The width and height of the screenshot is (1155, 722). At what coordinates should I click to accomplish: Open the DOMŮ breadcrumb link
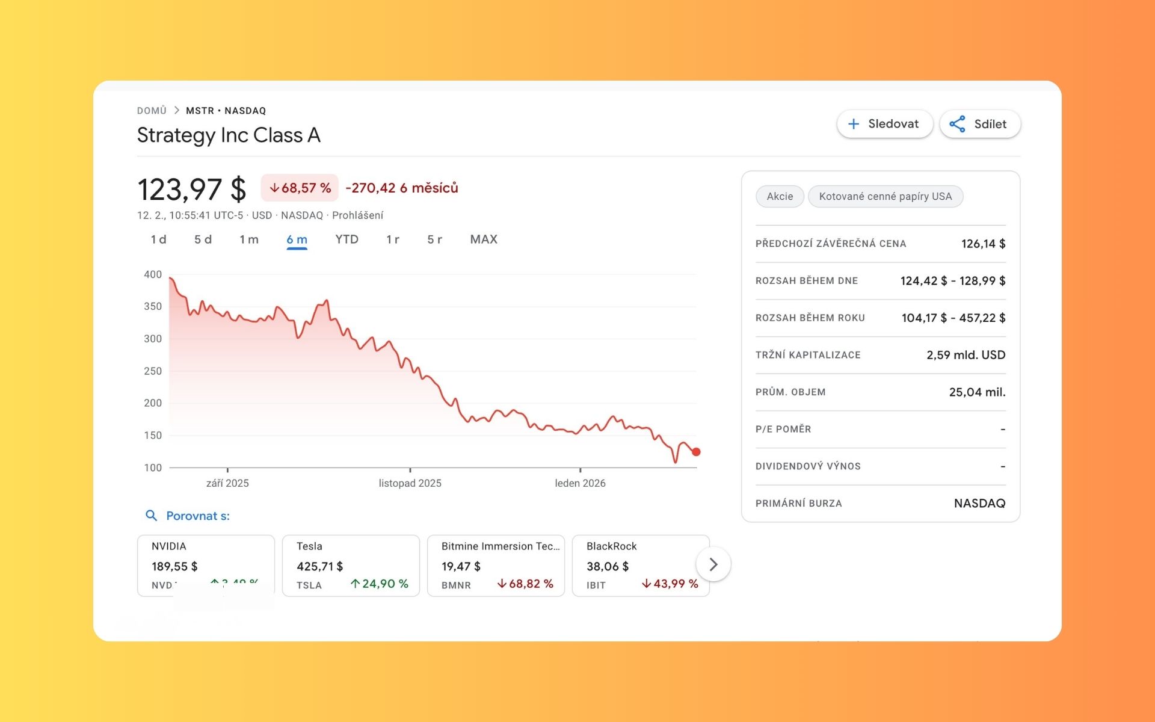point(152,111)
